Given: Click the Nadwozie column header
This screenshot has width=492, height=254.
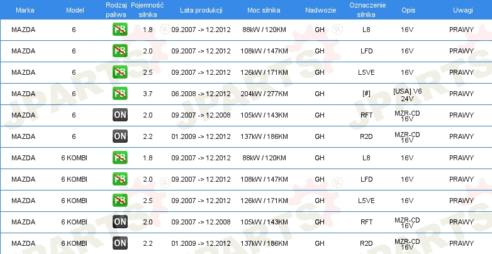Looking at the screenshot, I should point(321,10).
